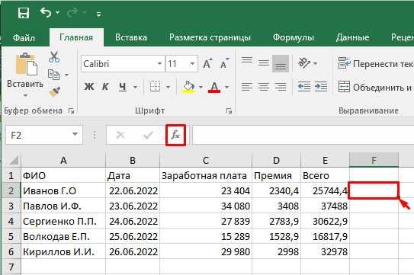Align cell text right
This screenshot has height=275, width=414.
tap(281, 87)
